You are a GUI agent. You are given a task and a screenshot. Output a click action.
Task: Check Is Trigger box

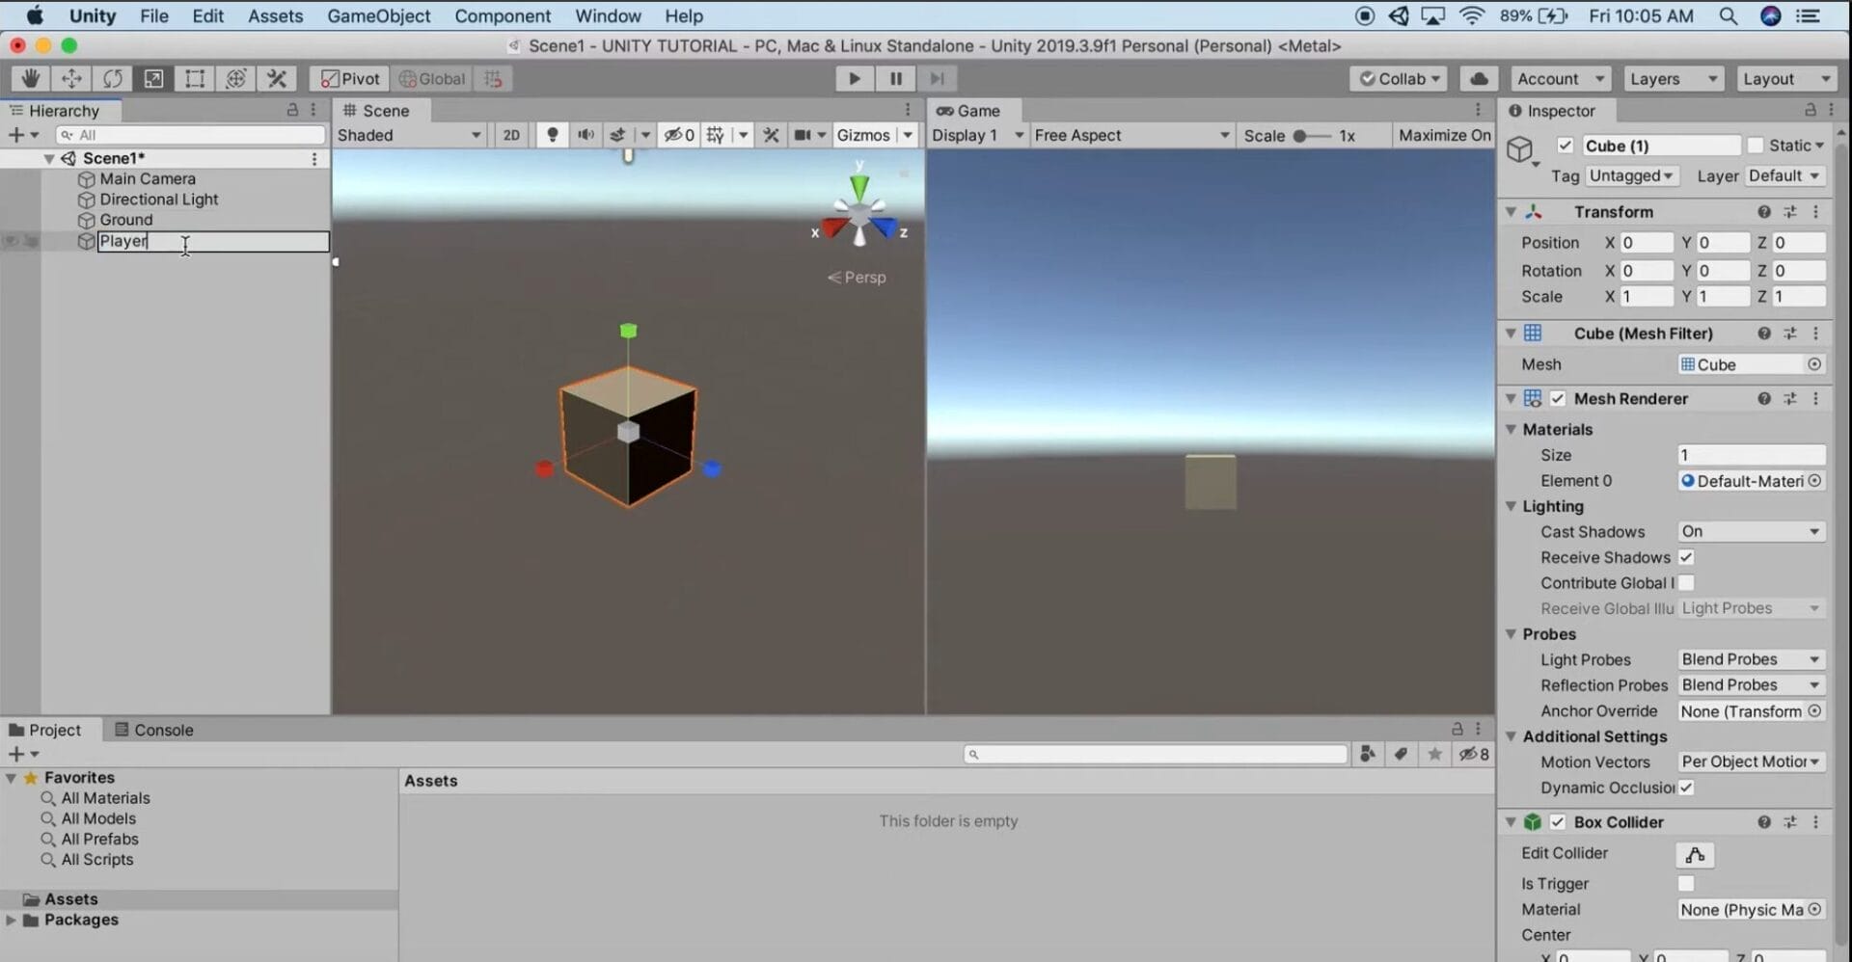pyautogui.click(x=1686, y=884)
